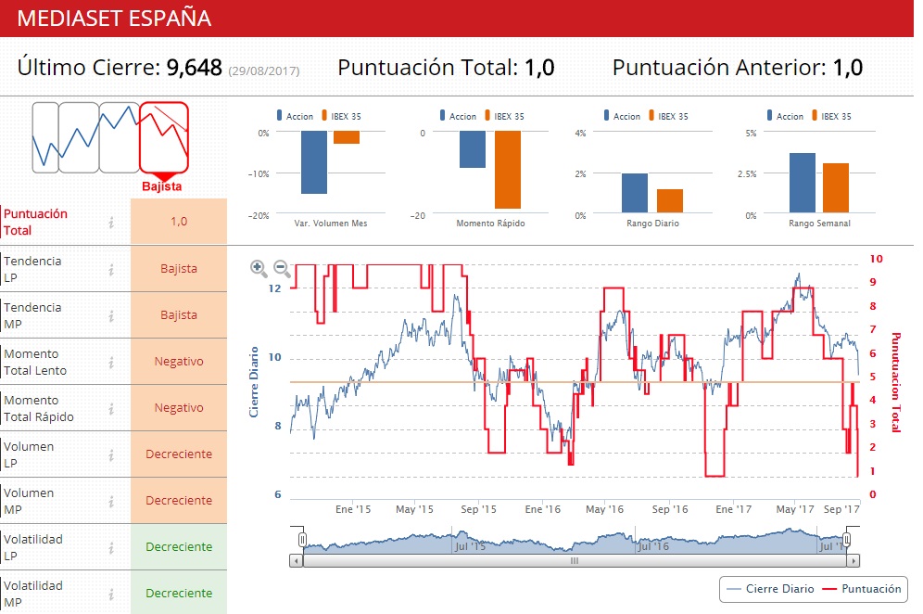This screenshot has height=614, width=923.
Task: Click the navigator left range handle
Action: pyautogui.click(x=302, y=540)
